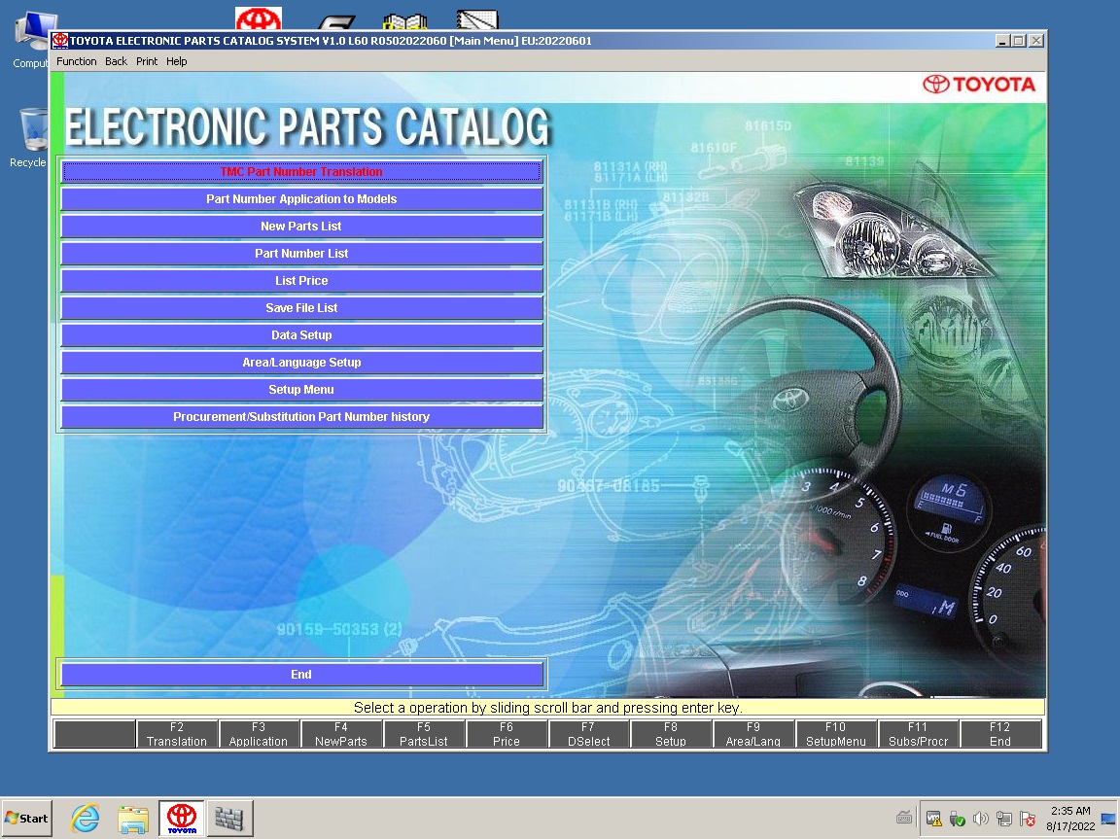Open the Setup Menu
The width and height of the screenshot is (1120, 839).
tap(301, 389)
